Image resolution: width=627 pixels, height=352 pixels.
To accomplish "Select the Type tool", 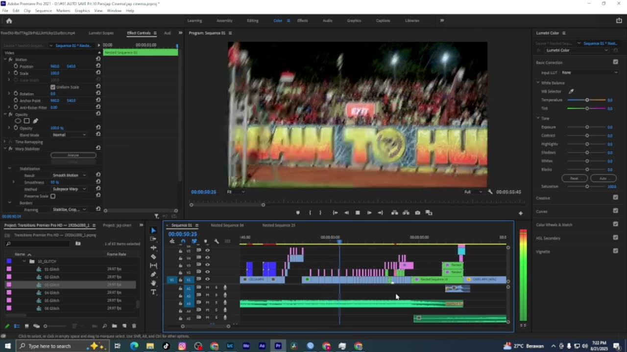I will pos(153,292).
